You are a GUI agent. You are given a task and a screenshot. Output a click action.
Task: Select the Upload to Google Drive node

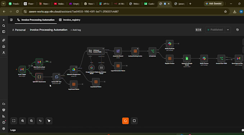coord(74,69)
